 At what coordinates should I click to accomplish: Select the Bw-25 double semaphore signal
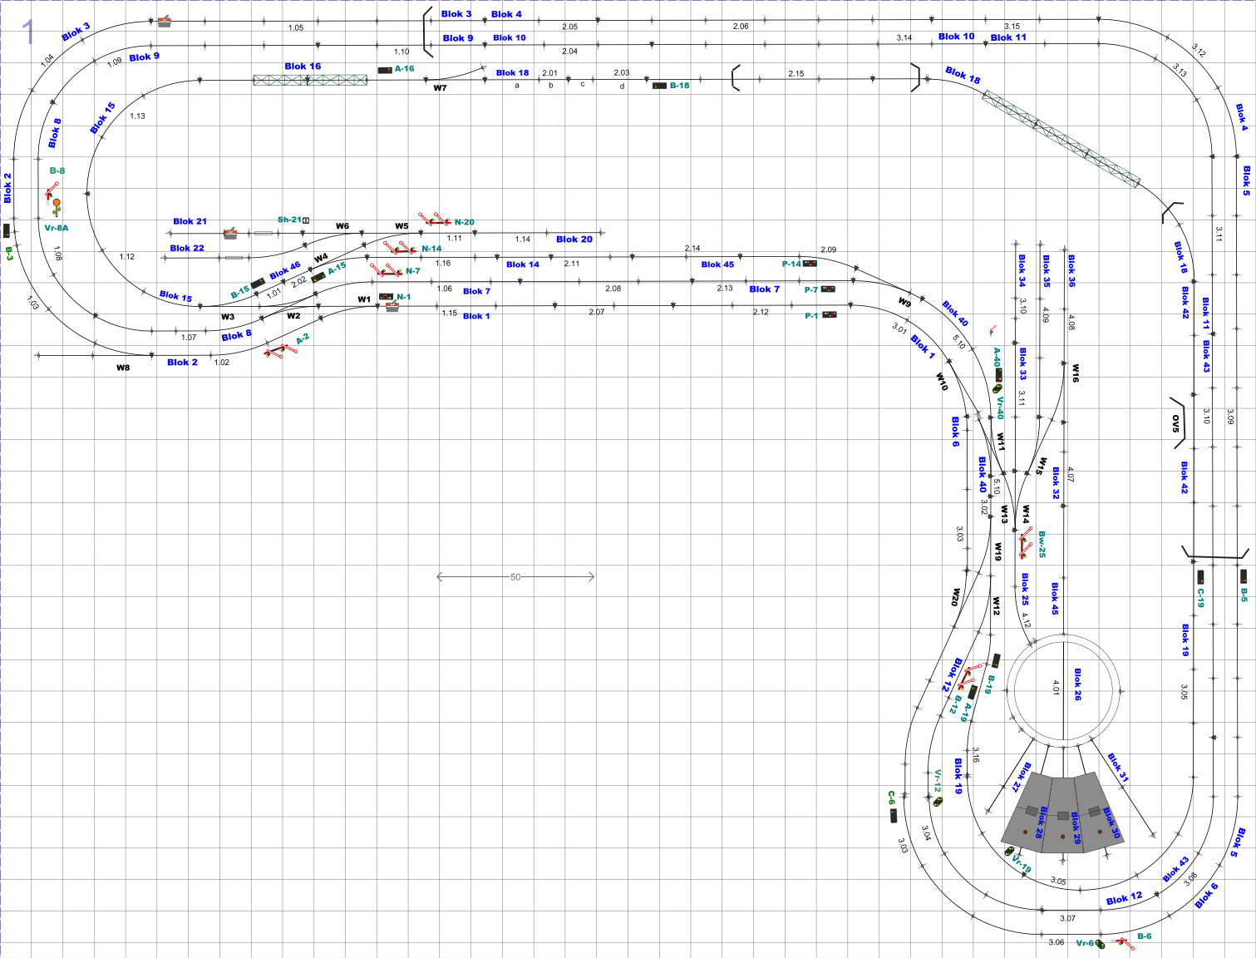pyautogui.click(x=1025, y=542)
